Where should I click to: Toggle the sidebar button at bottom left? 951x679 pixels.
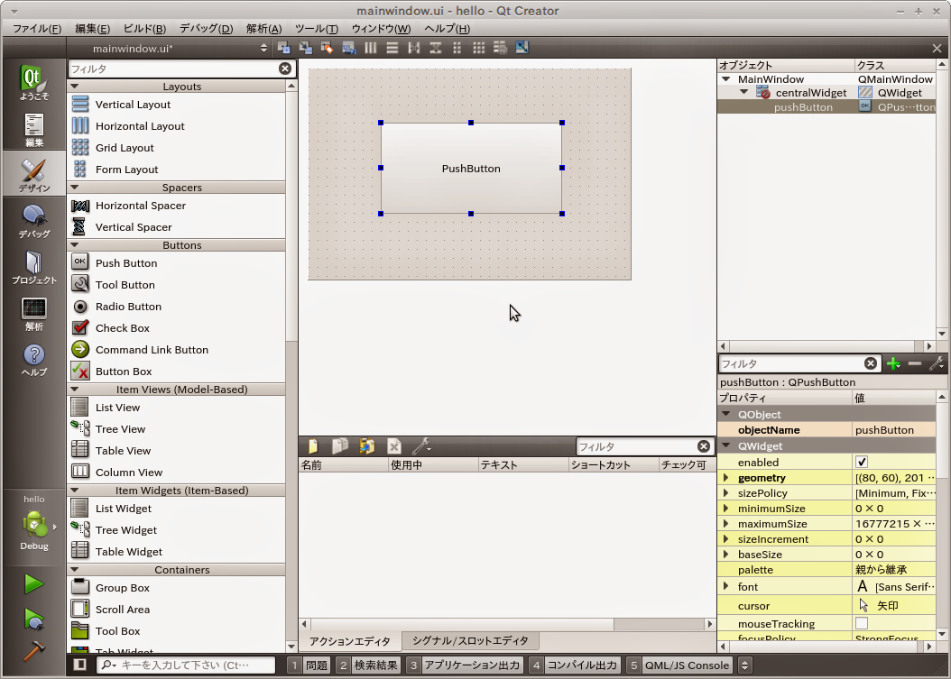coord(80,665)
